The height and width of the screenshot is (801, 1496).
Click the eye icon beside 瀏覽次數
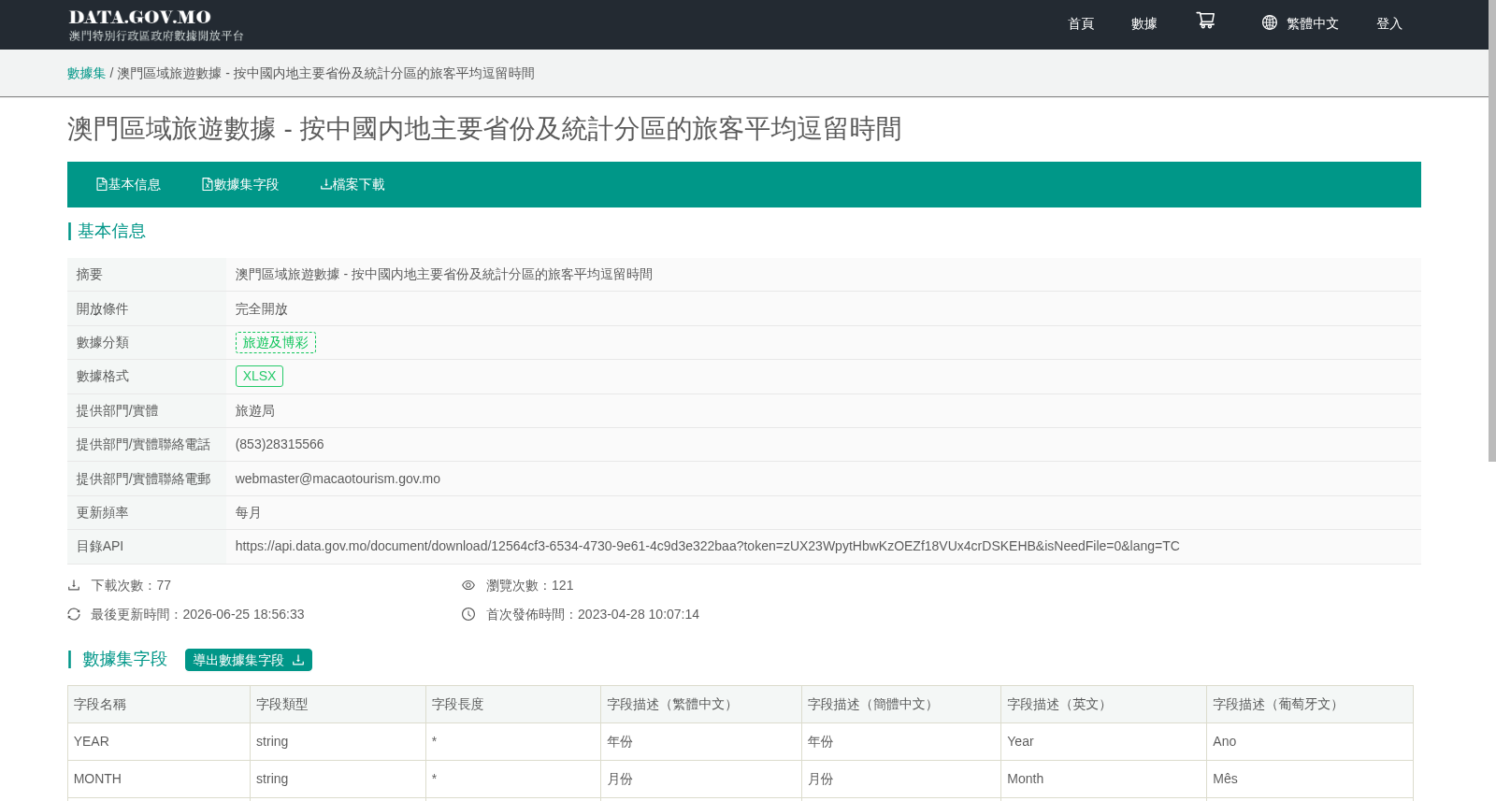tap(468, 585)
